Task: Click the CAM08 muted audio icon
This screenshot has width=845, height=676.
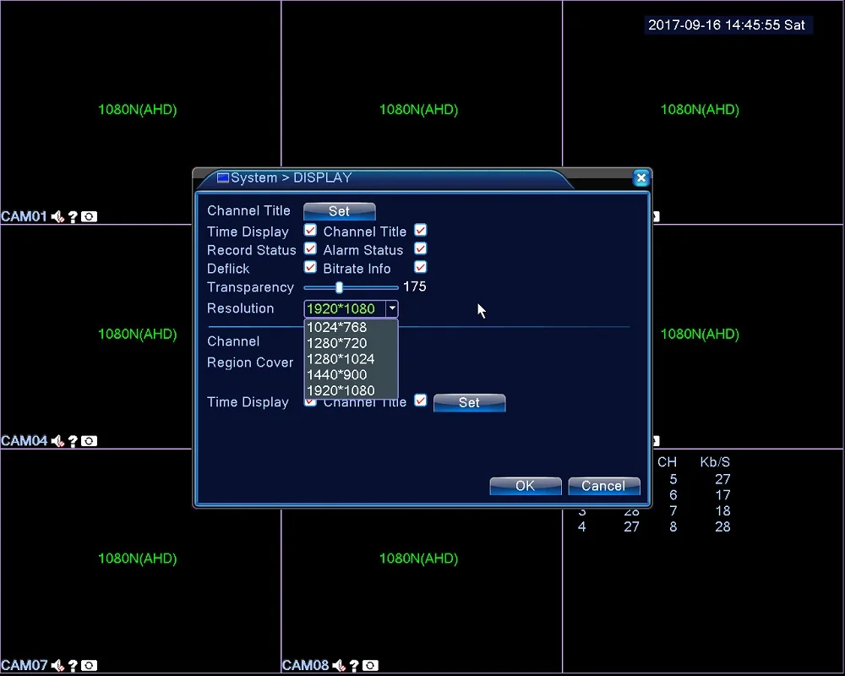Action: (339, 665)
